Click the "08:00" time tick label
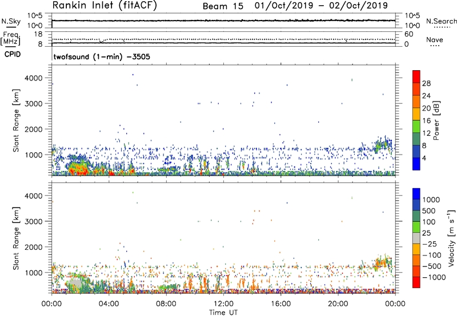This screenshot has height=316, width=457. (x=166, y=304)
